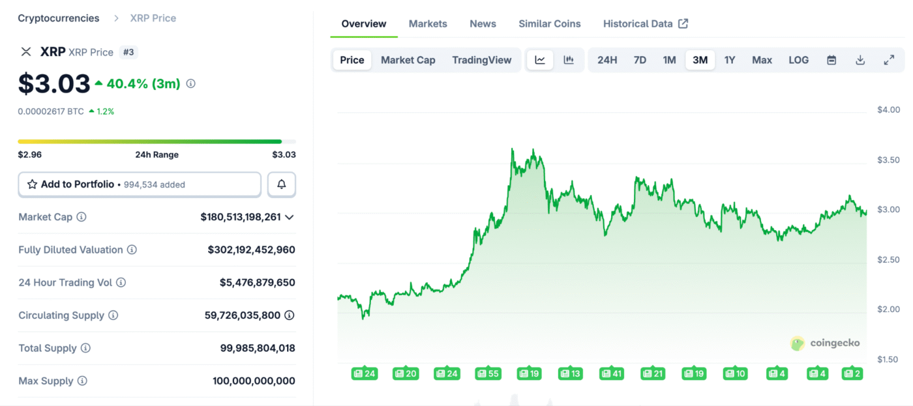
Task: Open the Market Cap info icon
Action: (82, 217)
